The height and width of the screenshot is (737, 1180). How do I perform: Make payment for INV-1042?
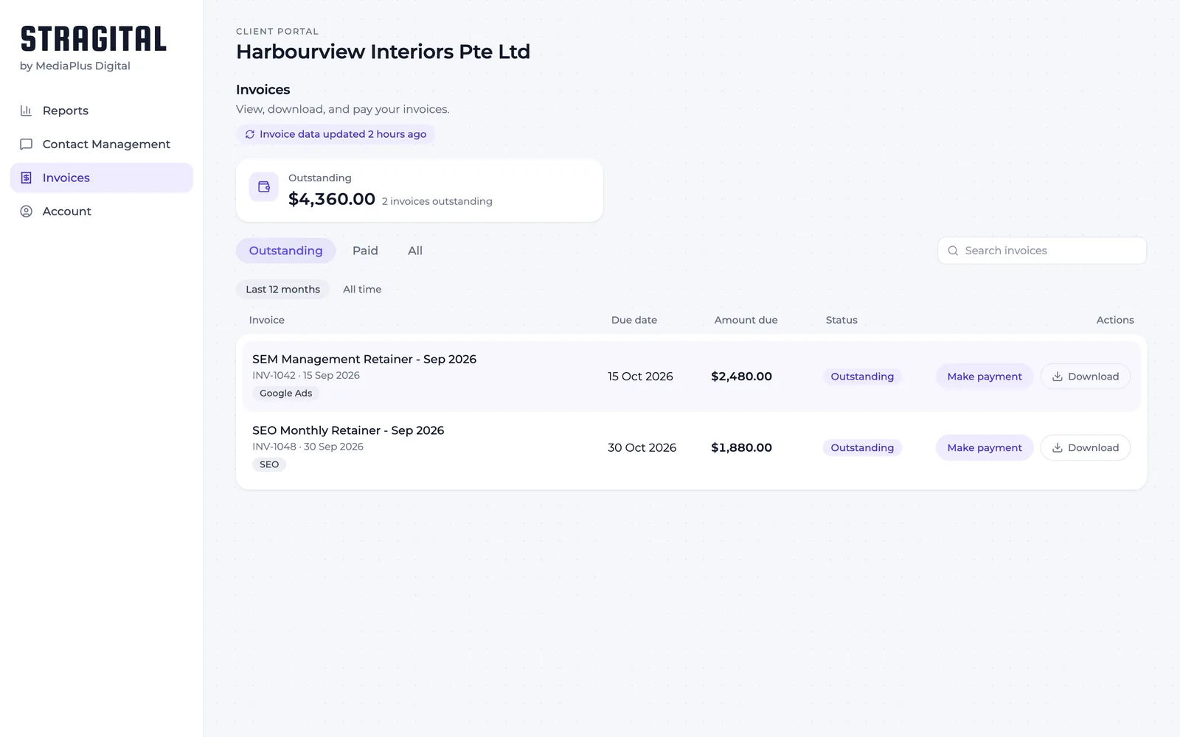click(x=985, y=377)
